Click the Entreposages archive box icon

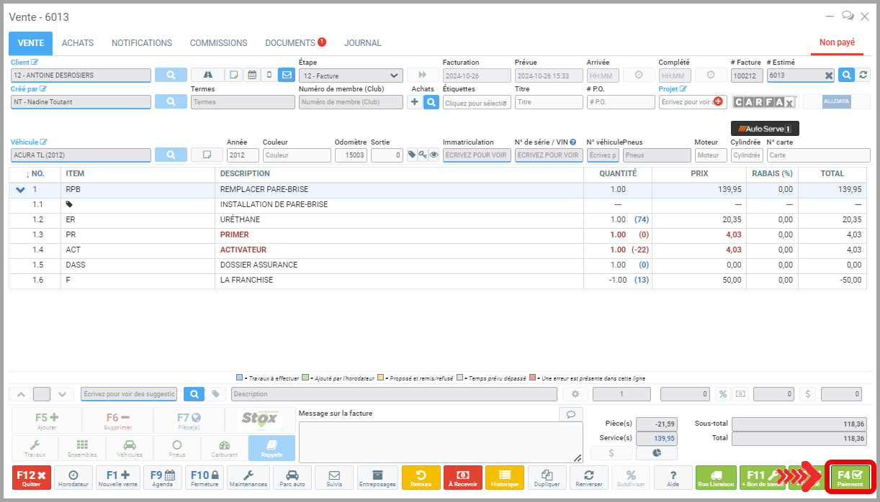pos(377,478)
